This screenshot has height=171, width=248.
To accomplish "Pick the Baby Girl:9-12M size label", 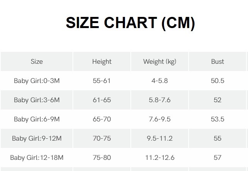I will coord(37,138).
